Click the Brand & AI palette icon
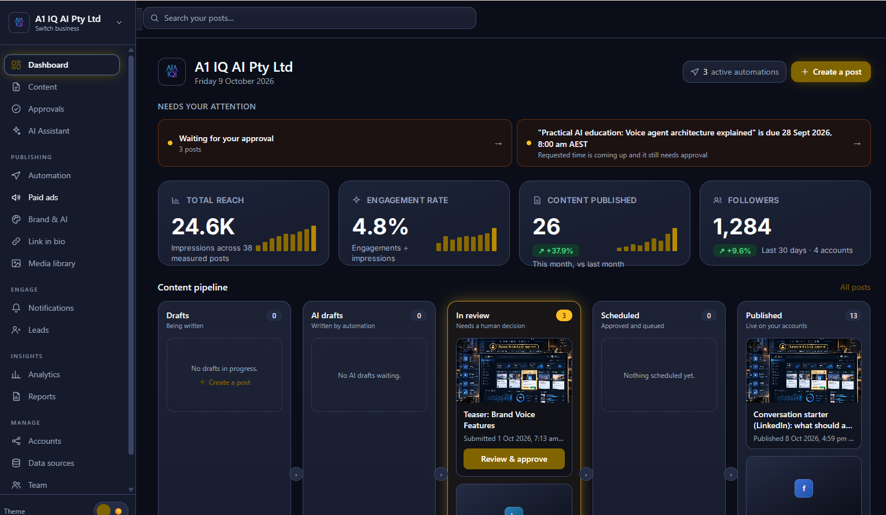The height and width of the screenshot is (515, 886). pos(16,219)
